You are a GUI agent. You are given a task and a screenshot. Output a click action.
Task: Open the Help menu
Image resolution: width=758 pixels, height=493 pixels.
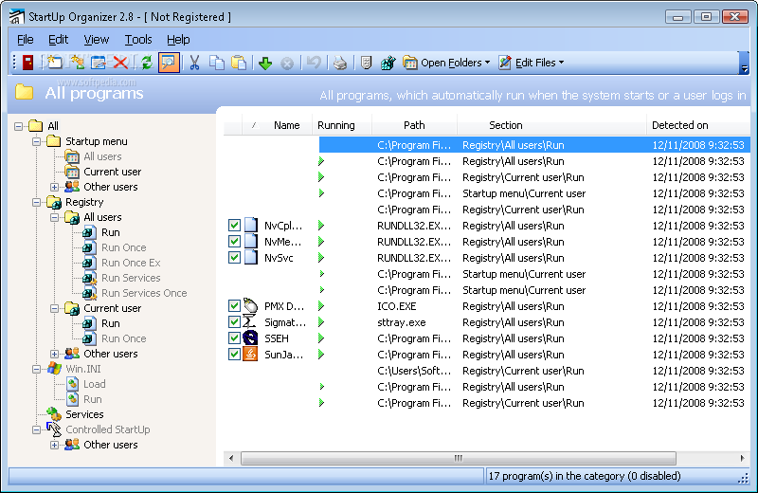178,40
